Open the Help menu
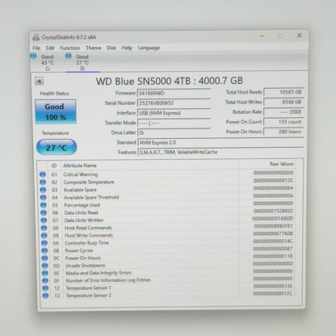Screen dimensions: 336x336 click(x=127, y=48)
